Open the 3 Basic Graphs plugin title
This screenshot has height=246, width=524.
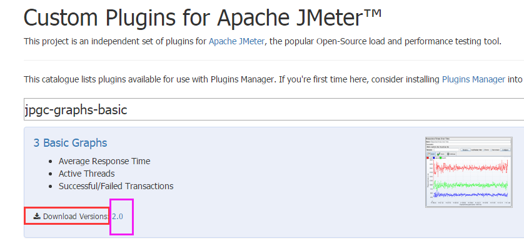[x=70, y=143]
